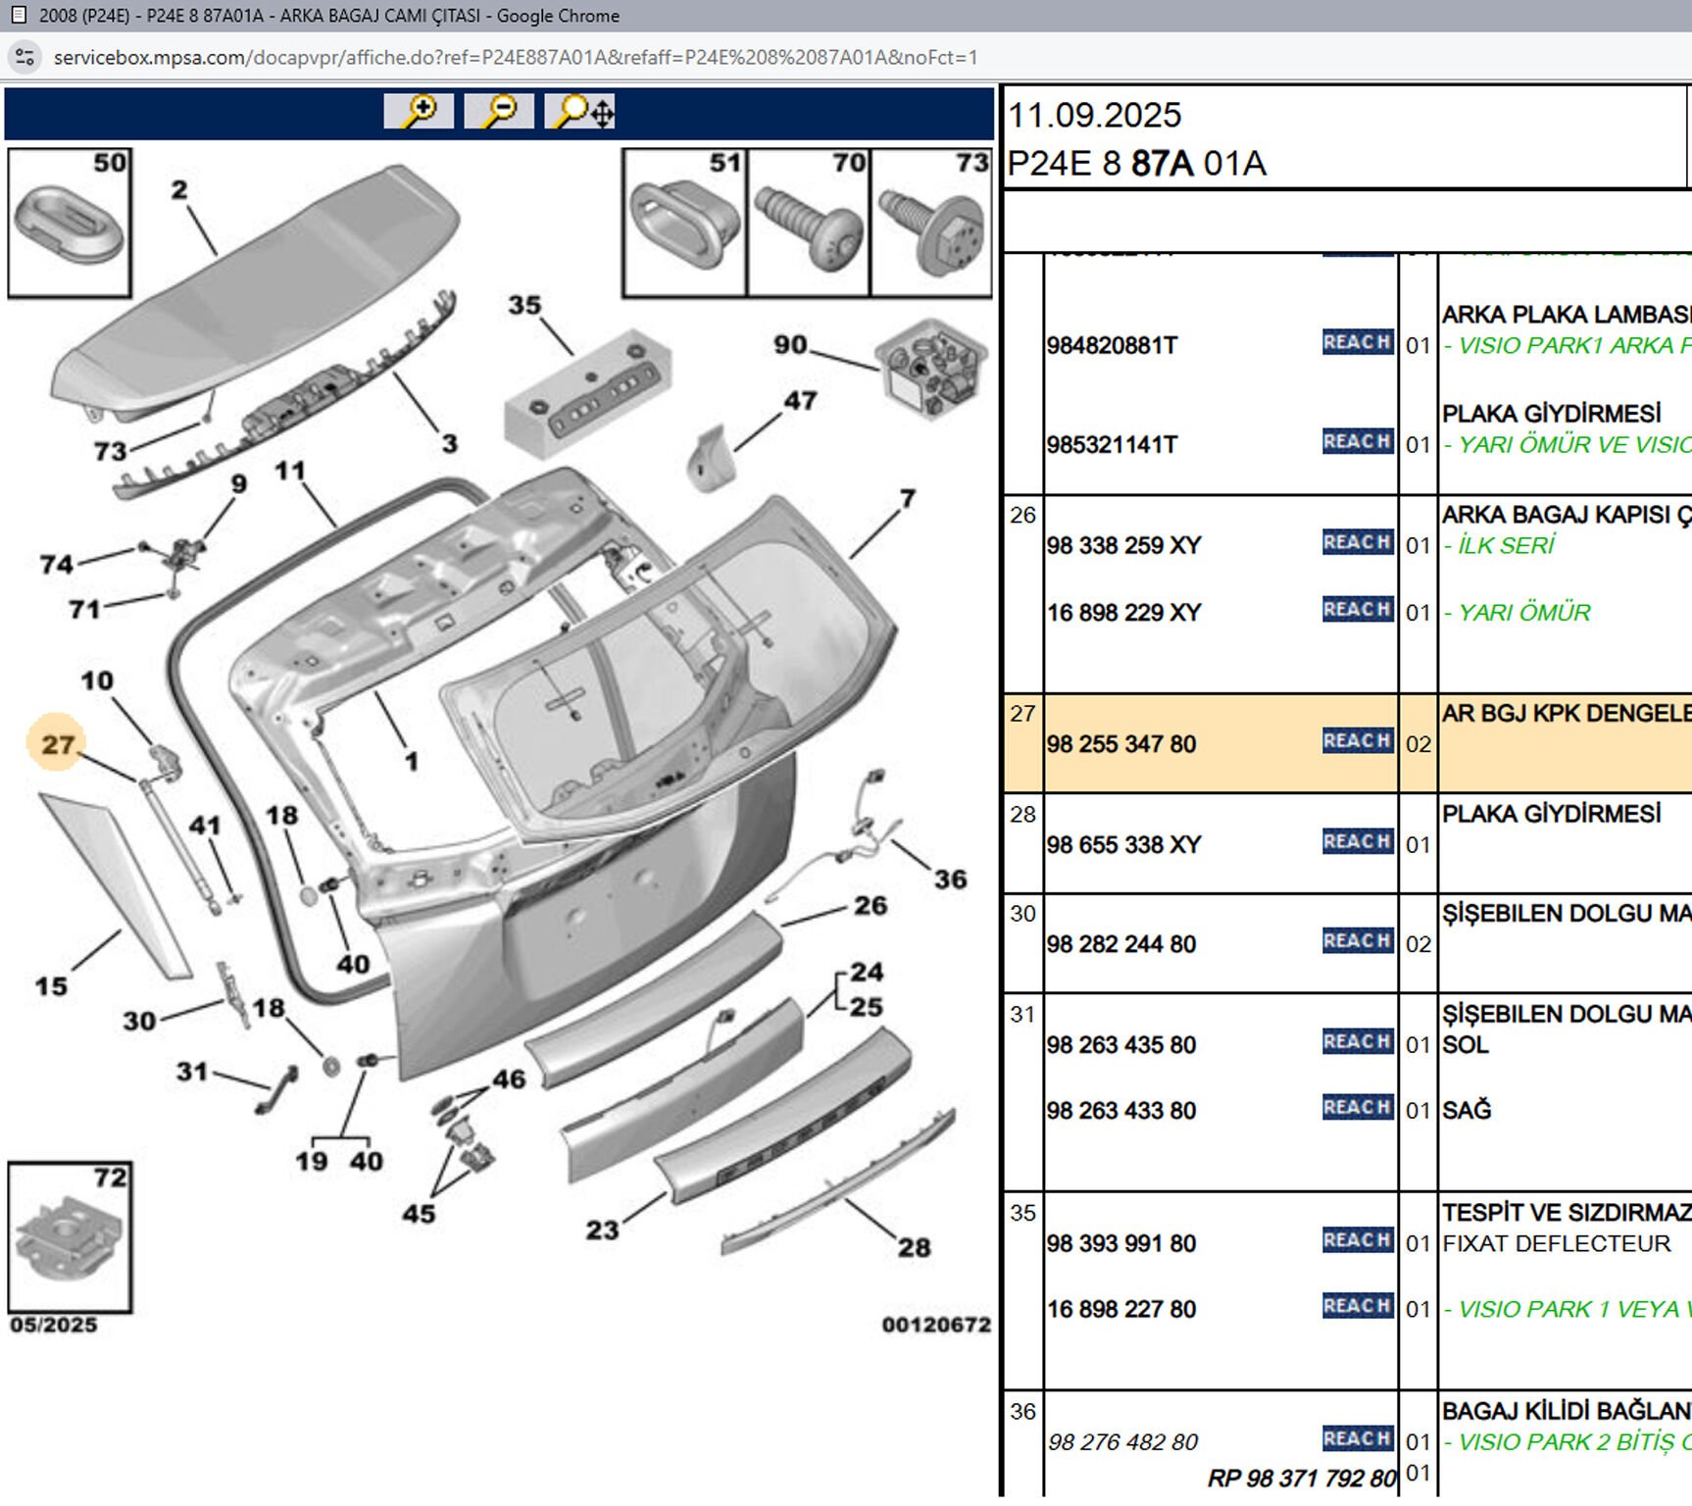Select row 30 part 98 282 244 80
1692x1506 pixels.
coord(1121,944)
